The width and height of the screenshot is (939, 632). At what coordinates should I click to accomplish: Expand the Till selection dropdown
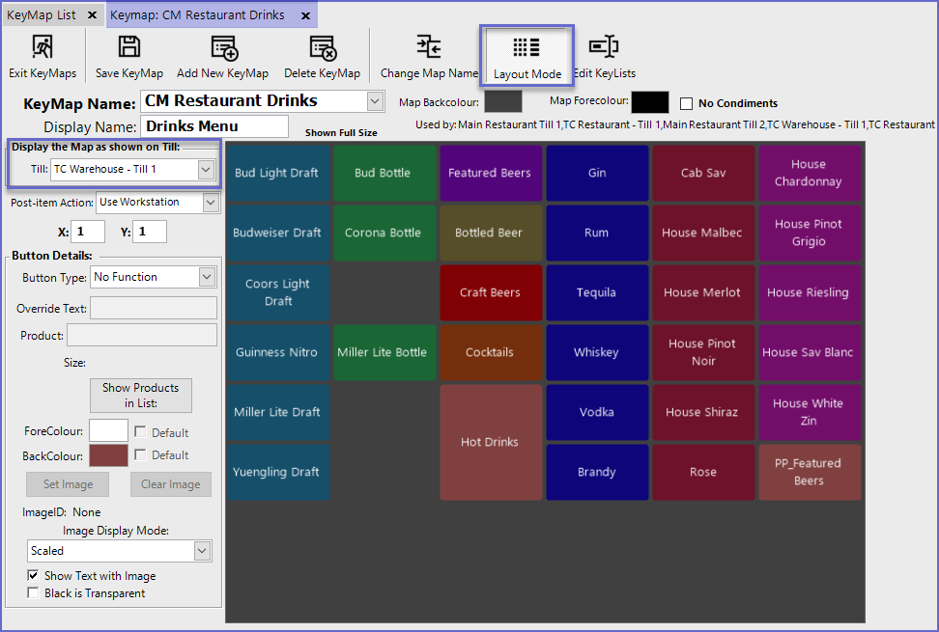[x=205, y=170]
